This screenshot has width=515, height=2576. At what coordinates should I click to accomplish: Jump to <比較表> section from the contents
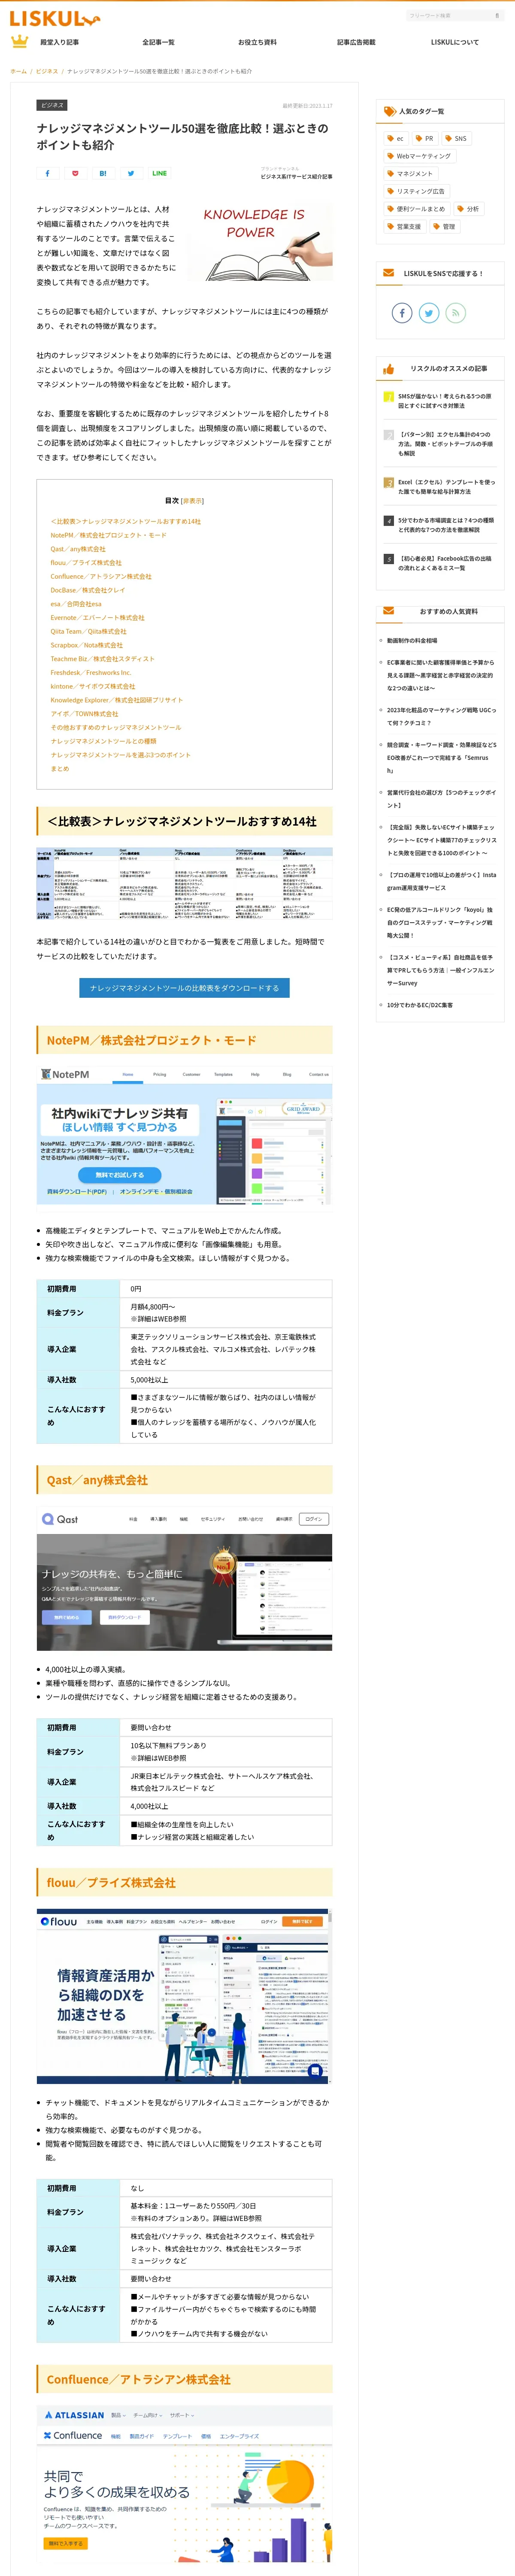[126, 521]
